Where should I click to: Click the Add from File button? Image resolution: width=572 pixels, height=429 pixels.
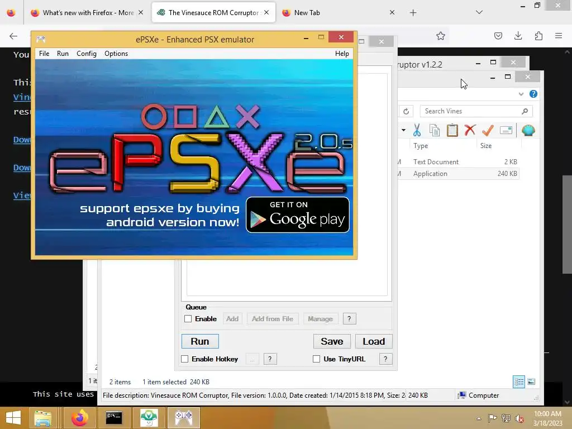pyautogui.click(x=273, y=319)
